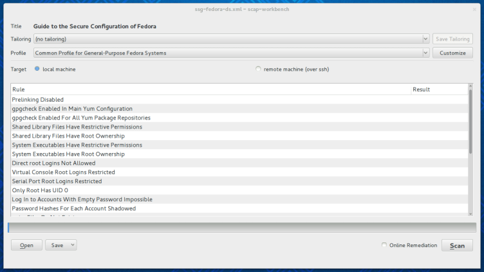Select "gpgcheck Enabled For All Yum Package Repositories"
Viewport: 484px width, 272px height.
tap(239, 118)
